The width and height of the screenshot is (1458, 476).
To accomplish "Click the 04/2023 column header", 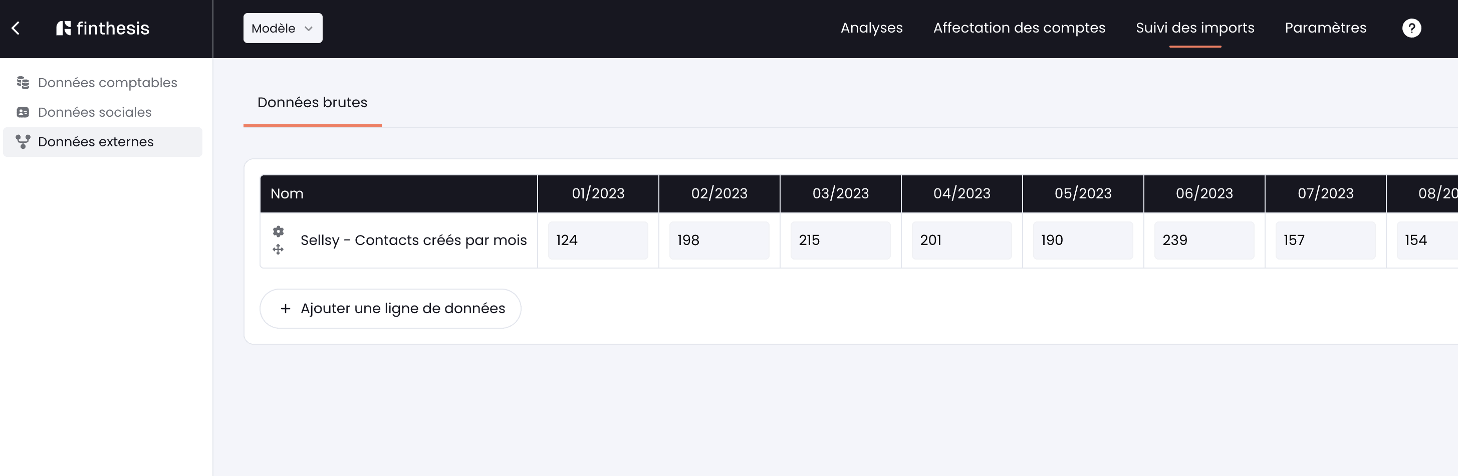I will click(961, 193).
